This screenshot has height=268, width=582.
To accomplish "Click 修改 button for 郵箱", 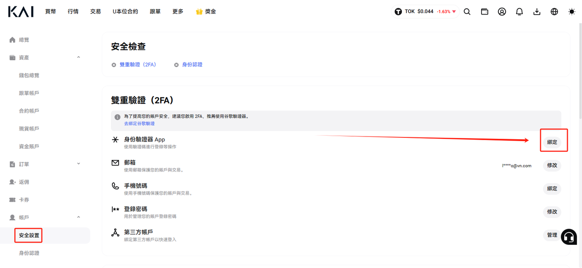I will (552, 166).
